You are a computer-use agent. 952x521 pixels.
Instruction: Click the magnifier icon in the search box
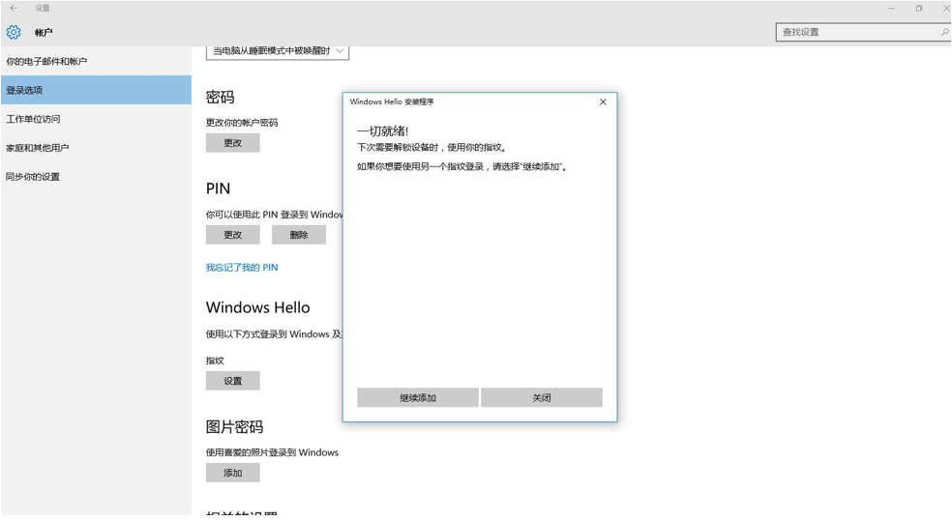(943, 33)
